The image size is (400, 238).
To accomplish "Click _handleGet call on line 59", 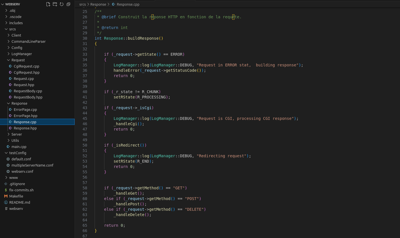I will click(125, 193).
